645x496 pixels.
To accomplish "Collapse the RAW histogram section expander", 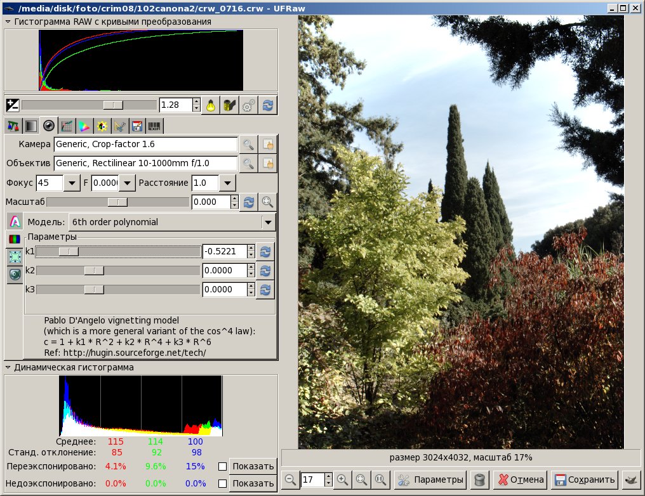I will [8, 22].
